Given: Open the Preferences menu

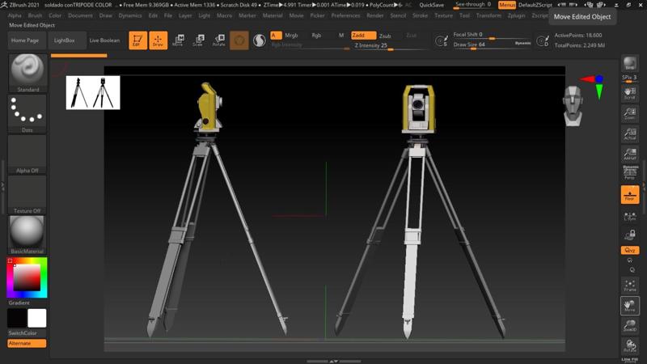Looking at the screenshot, I should coord(345,15).
